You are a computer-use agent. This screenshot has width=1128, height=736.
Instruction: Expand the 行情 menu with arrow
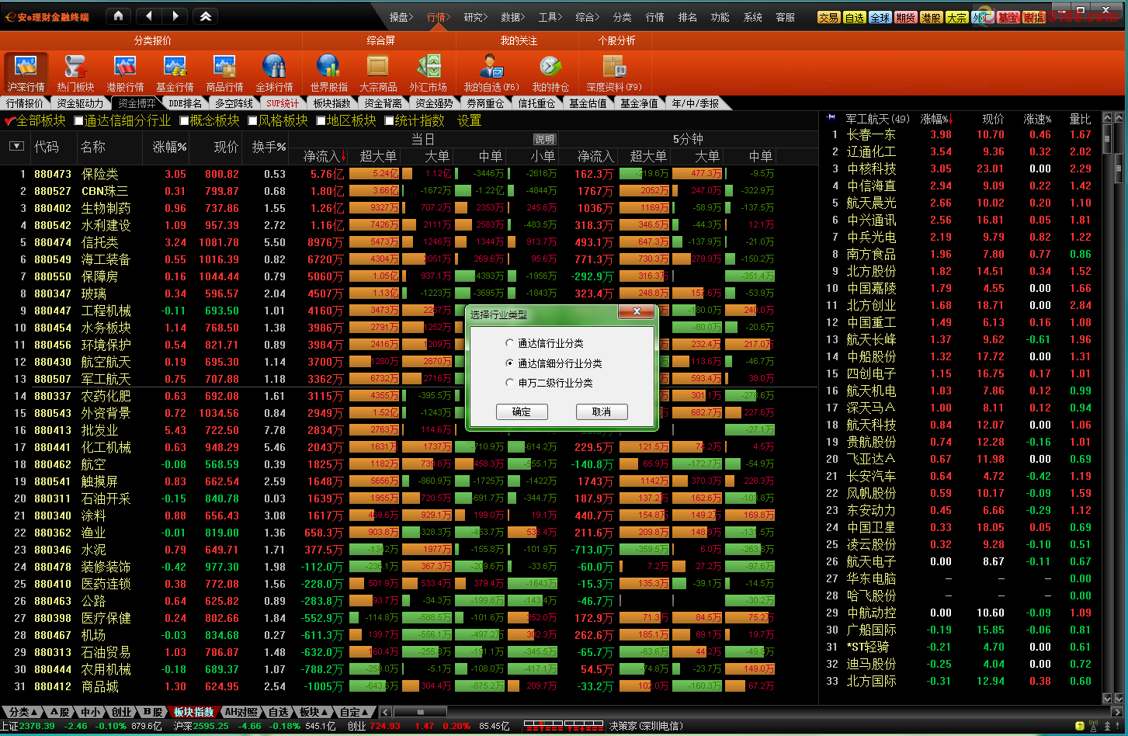[x=438, y=16]
